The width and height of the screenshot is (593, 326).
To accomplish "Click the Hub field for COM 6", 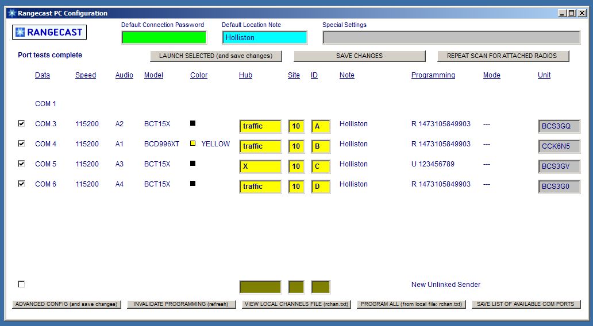I will click(260, 186).
